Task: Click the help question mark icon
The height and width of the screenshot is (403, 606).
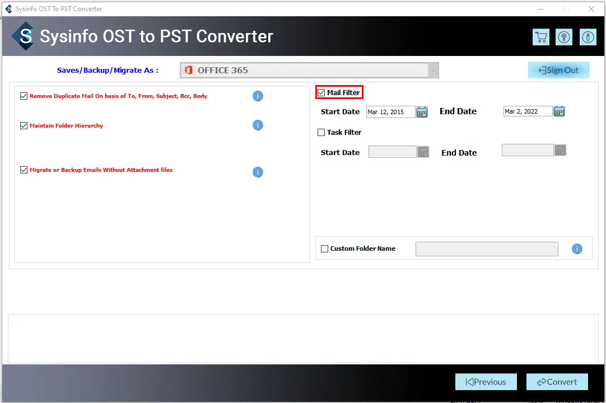Action: (x=564, y=37)
